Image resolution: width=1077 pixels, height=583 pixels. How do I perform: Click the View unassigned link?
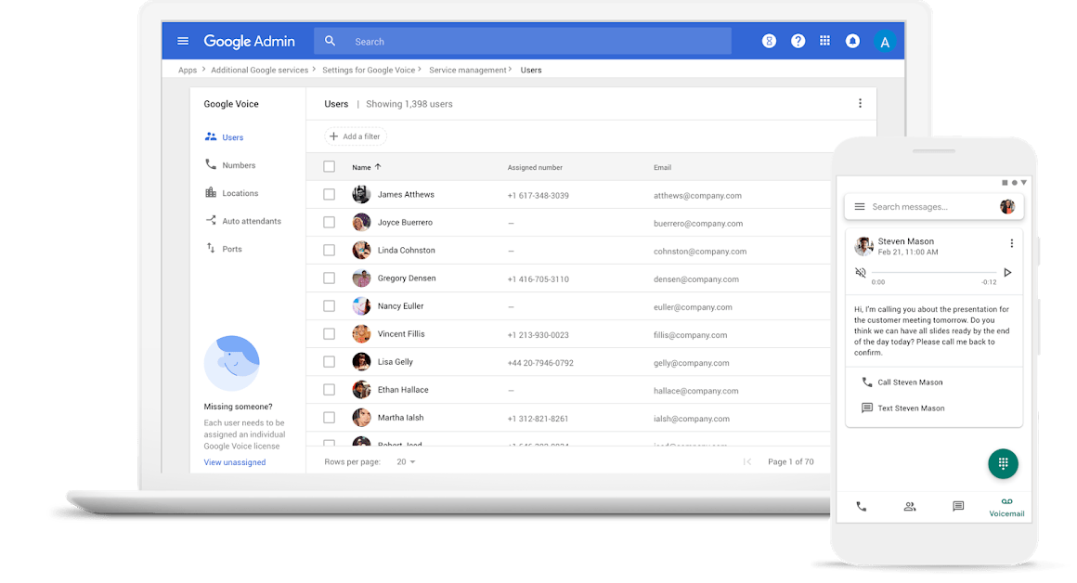pyautogui.click(x=234, y=462)
